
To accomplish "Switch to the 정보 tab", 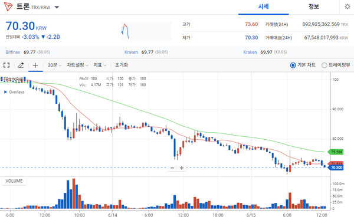I will (314, 6).
